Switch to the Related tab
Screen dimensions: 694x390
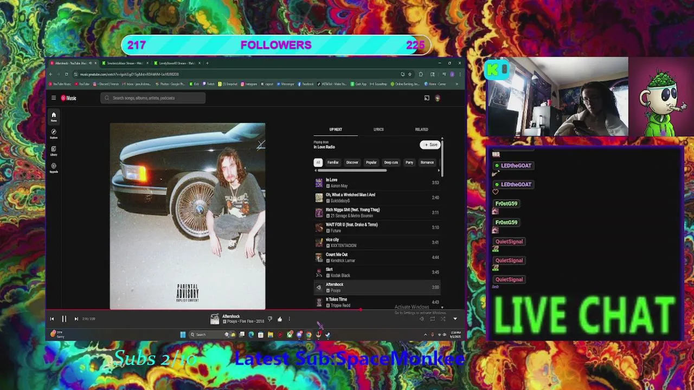(421, 129)
